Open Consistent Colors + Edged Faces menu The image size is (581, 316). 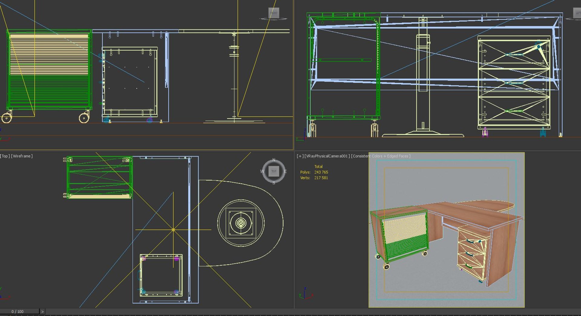point(381,156)
